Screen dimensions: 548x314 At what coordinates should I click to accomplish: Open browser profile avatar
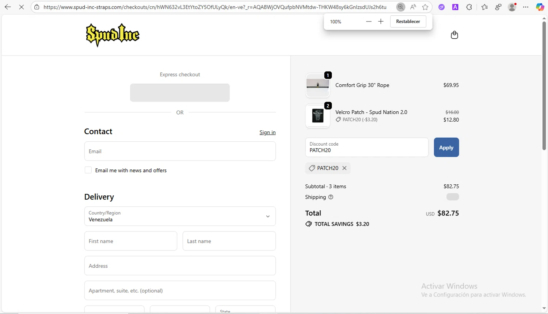click(512, 7)
